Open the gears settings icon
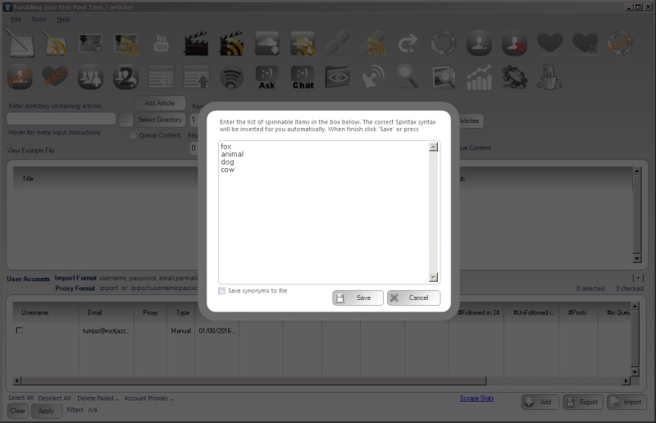The image size is (656, 423). pyautogui.click(x=514, y=77)
